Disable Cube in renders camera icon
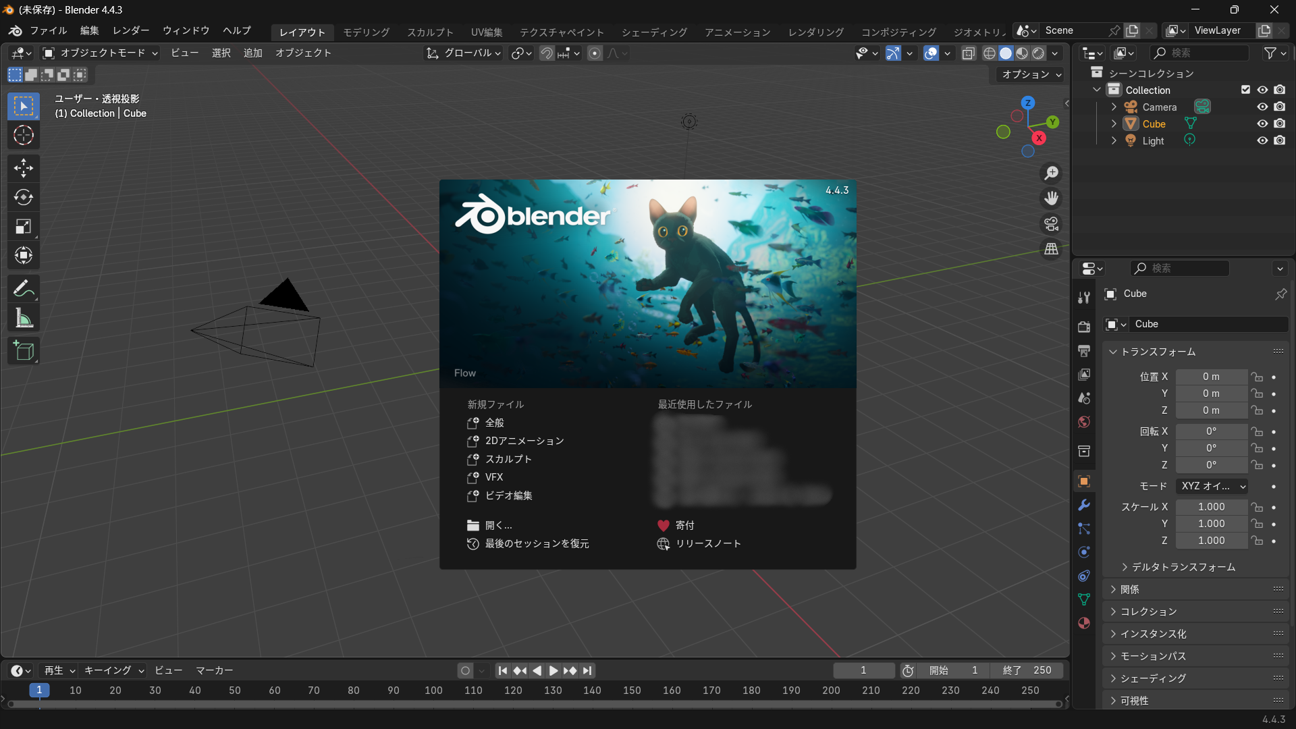 (1280, 124)
